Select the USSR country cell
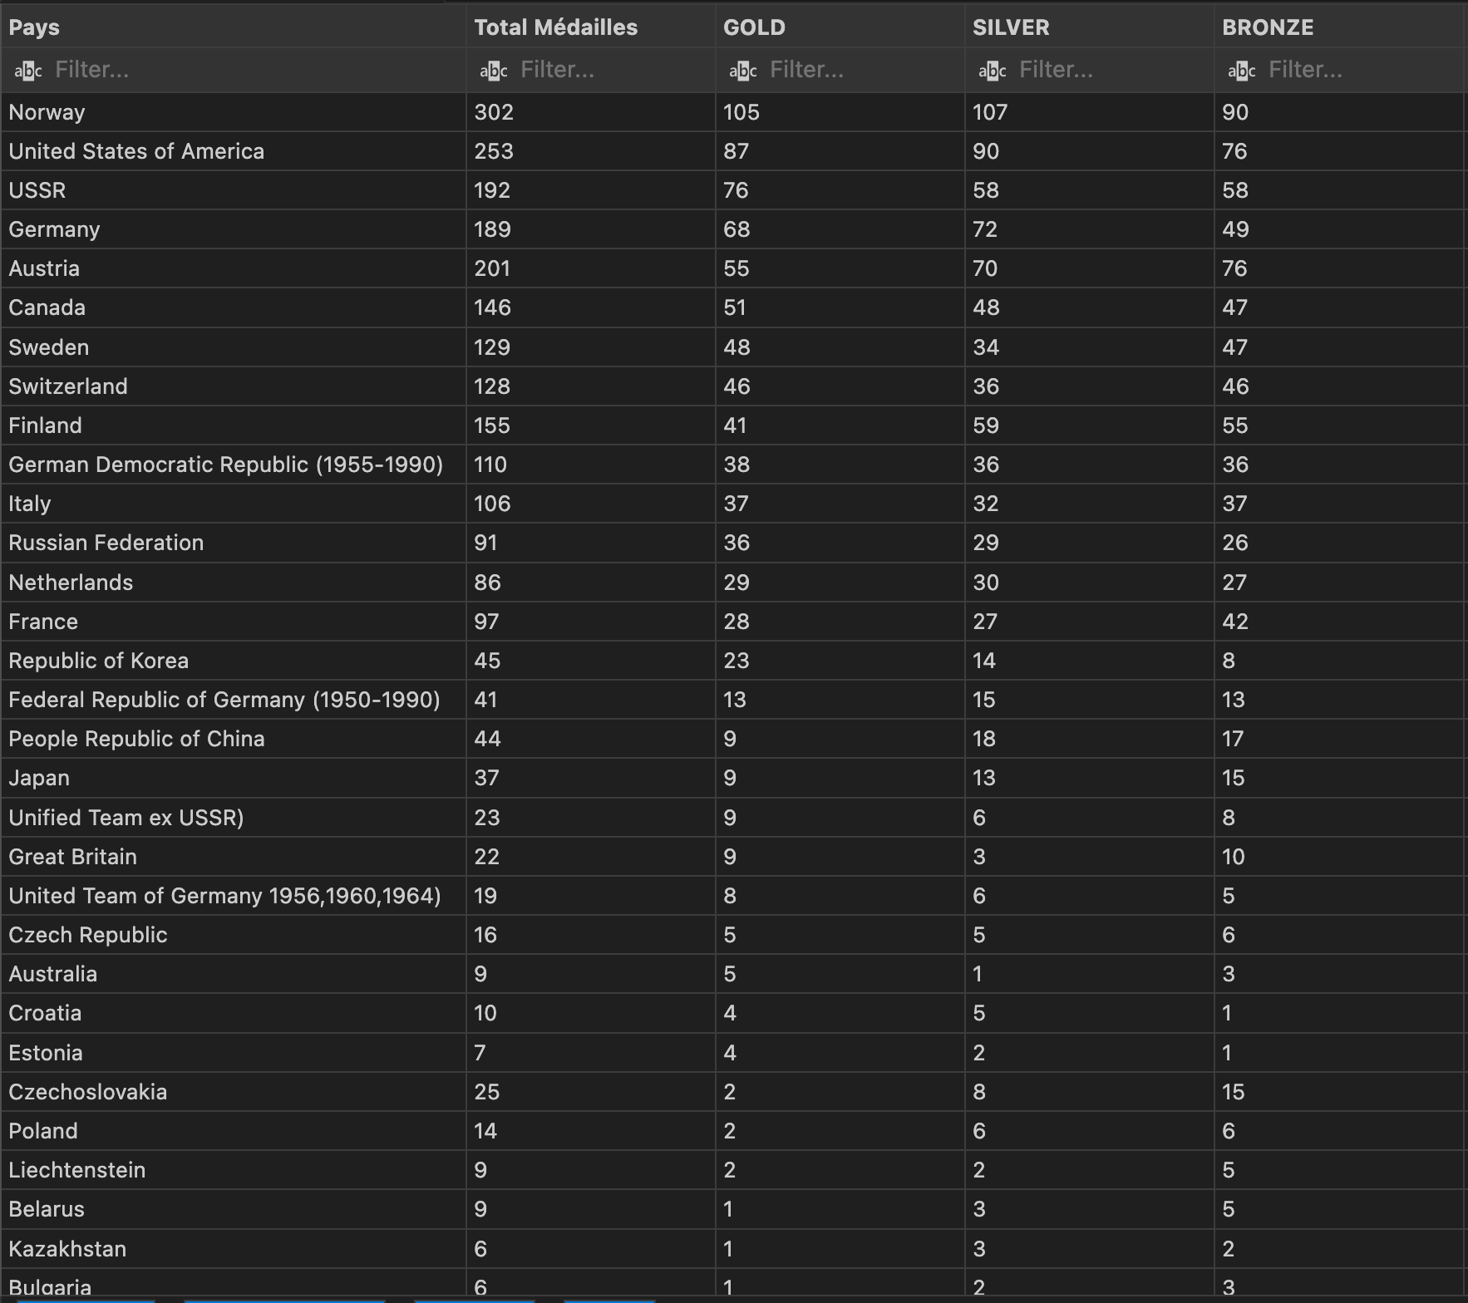The height and width of the screenshot is (1303, 1468). point(233,190)
